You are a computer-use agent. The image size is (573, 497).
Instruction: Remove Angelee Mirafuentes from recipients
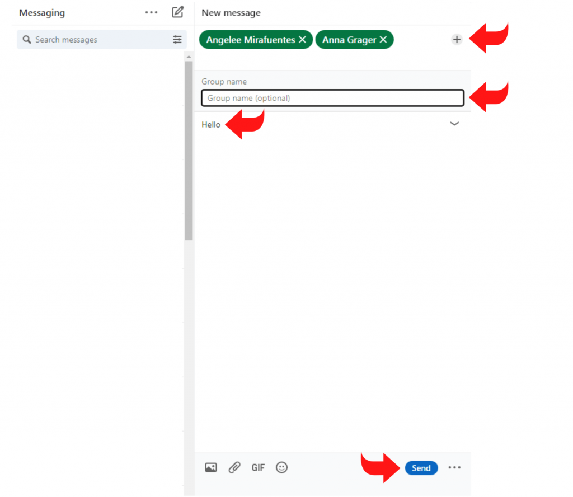(302, 39)
